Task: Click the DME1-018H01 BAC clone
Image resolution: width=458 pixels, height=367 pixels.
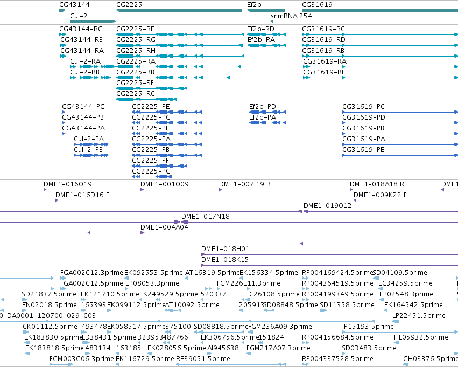Action: (329, 255)
